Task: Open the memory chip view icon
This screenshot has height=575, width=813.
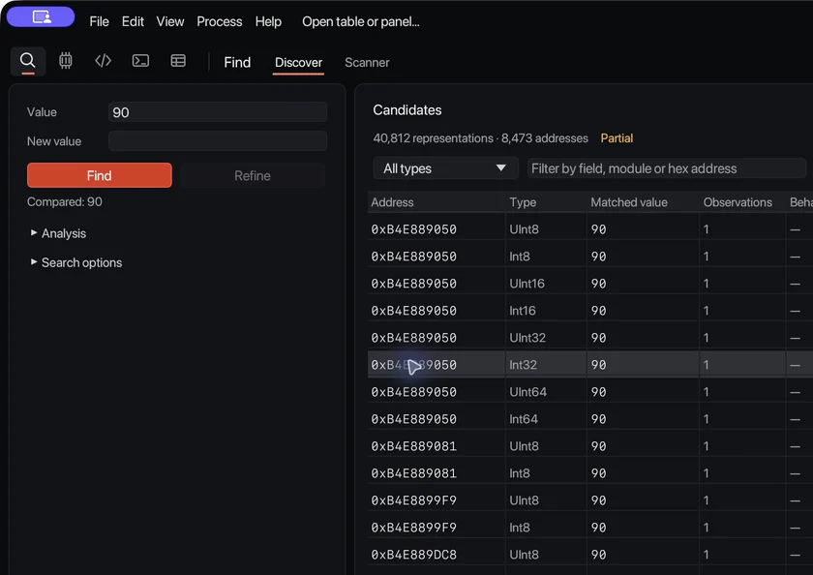Action: [x=66, y=61]
